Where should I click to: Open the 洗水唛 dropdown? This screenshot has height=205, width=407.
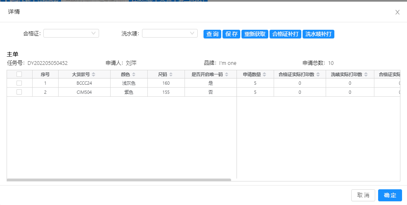(x=170, y=33)
